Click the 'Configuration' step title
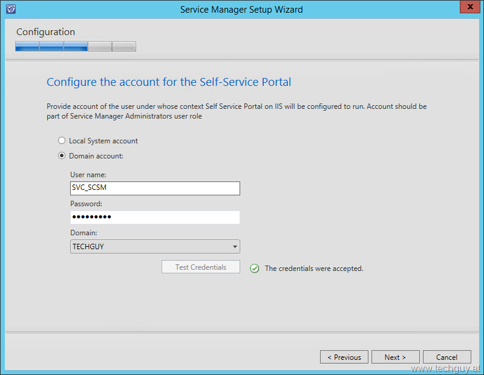484x375 pixels. pos(46,32)
